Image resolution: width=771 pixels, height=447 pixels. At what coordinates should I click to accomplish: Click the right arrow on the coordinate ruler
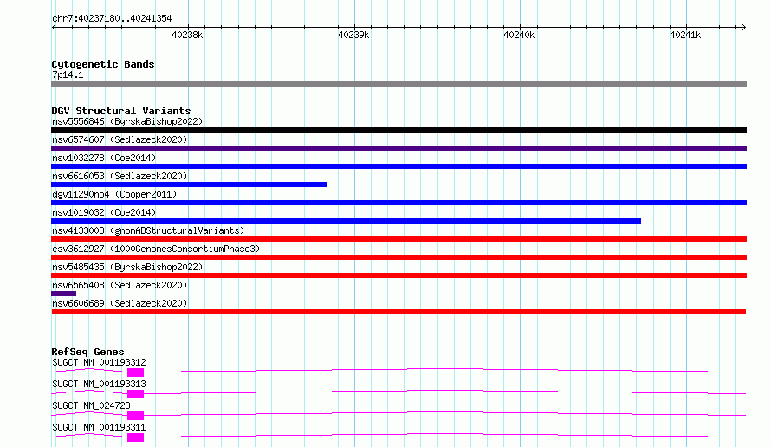pyautogui.click(x=743, y=28)
